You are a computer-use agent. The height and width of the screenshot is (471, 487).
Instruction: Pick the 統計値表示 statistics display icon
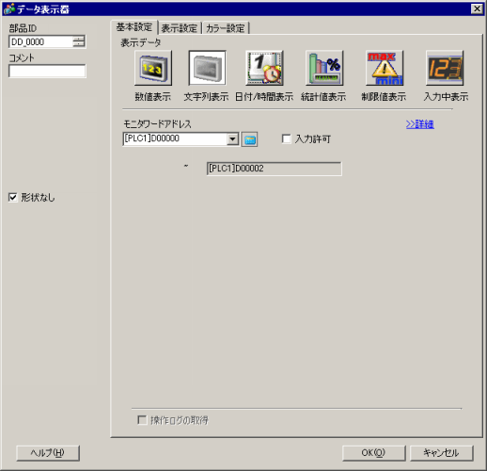click(x=324, y=68)
